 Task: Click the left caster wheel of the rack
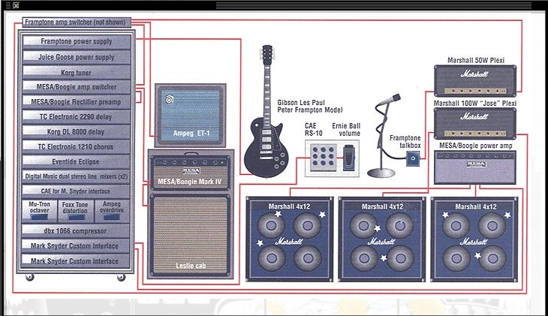(30, 277)
